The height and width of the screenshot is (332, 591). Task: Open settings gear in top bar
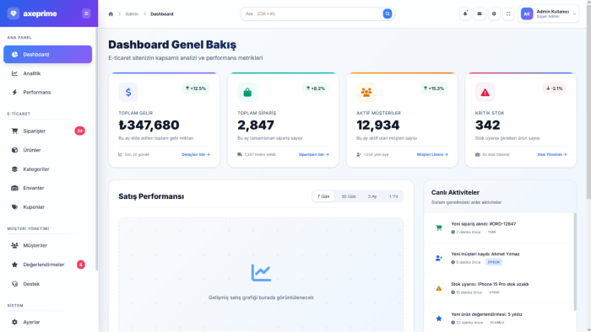[494, 14]
